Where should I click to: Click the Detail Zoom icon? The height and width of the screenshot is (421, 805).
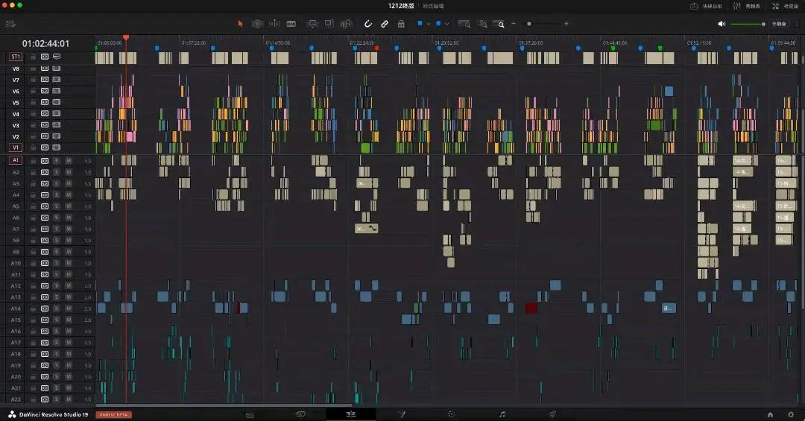(482, 24)
